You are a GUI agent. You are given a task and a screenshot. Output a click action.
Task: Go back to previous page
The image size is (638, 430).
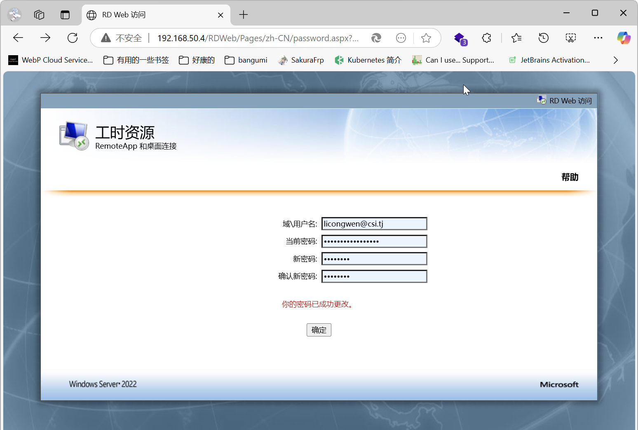(18, 38)
